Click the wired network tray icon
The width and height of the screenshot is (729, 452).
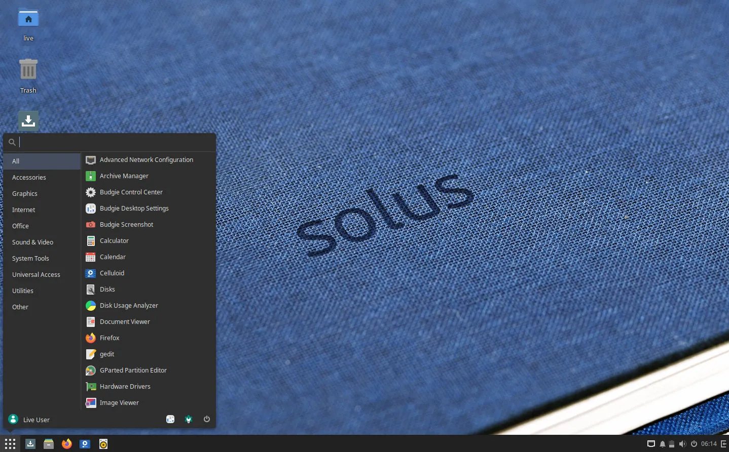pyautogui.click(x=651, y=444)
